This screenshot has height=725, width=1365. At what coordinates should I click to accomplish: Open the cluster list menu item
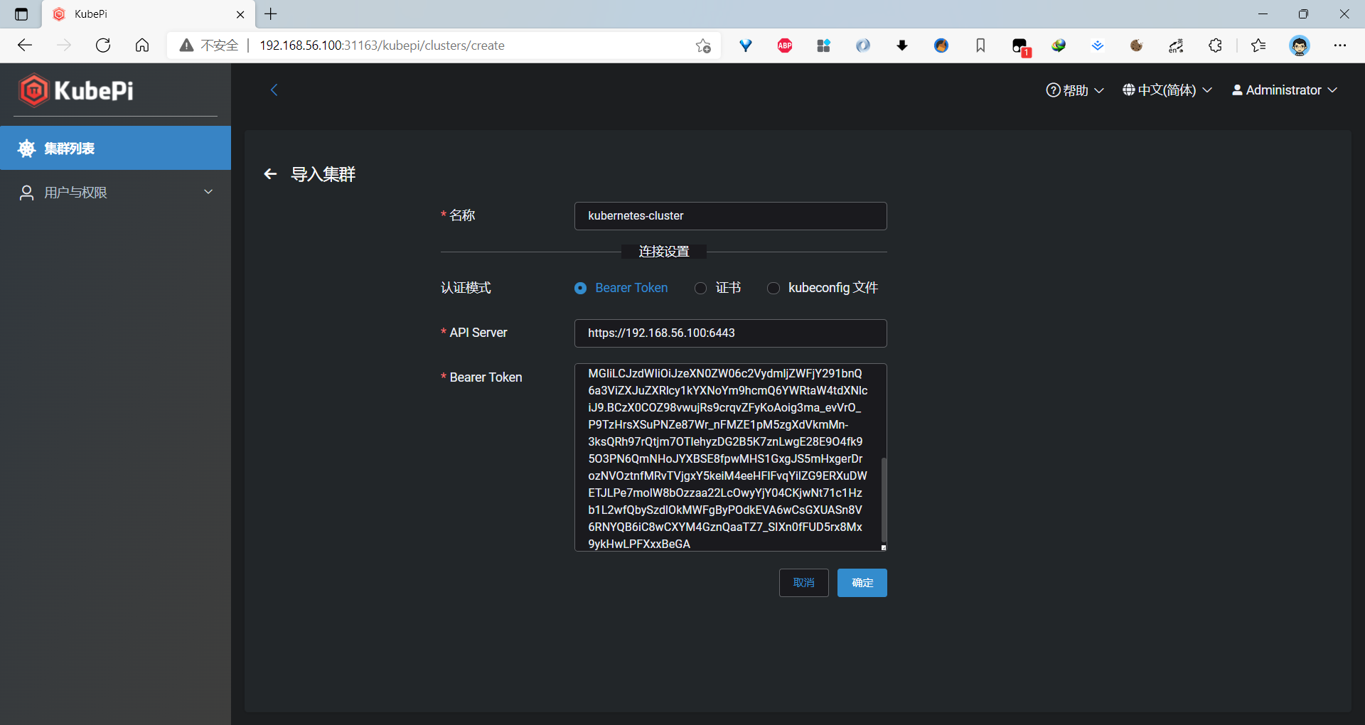[115, 148]
